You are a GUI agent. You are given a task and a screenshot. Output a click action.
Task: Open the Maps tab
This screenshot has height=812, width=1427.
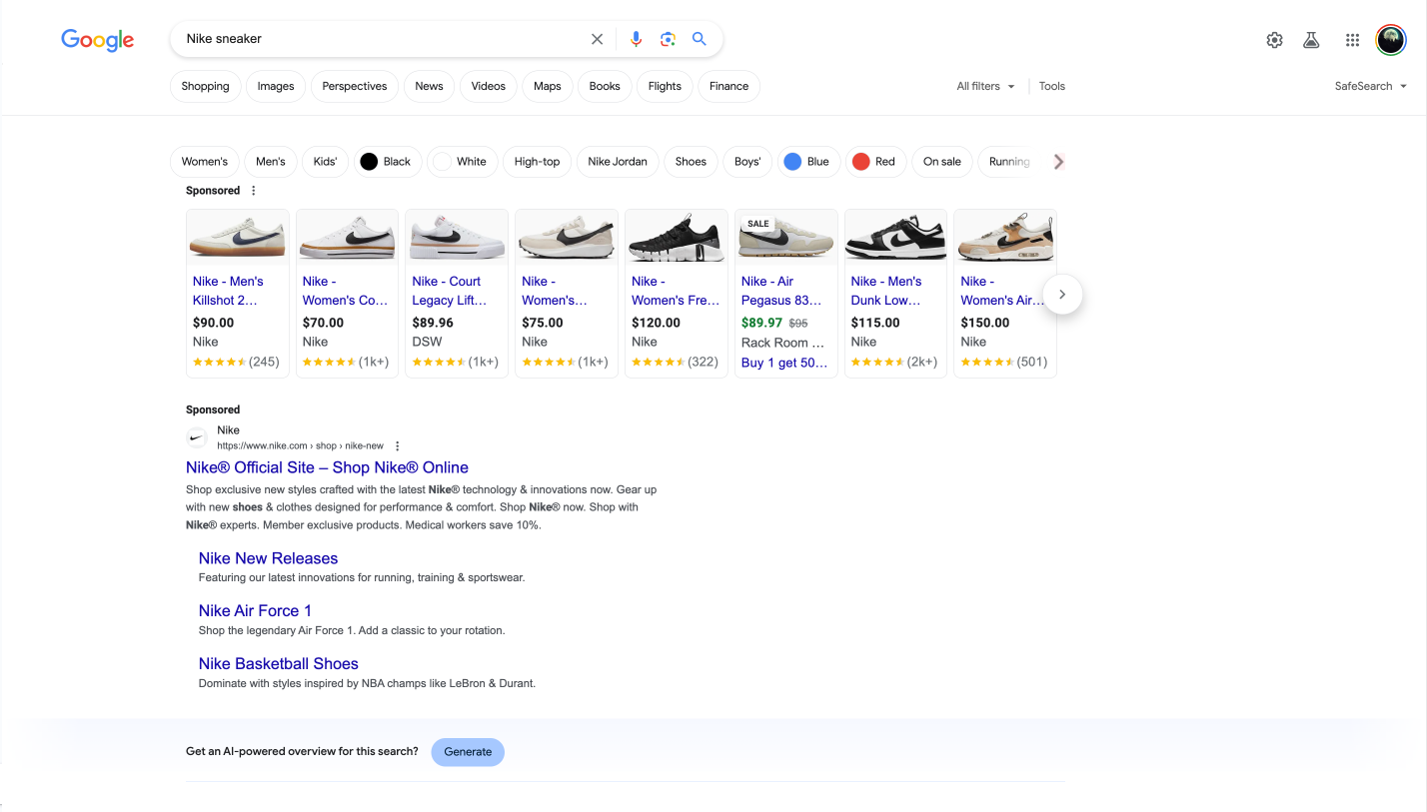548,86
